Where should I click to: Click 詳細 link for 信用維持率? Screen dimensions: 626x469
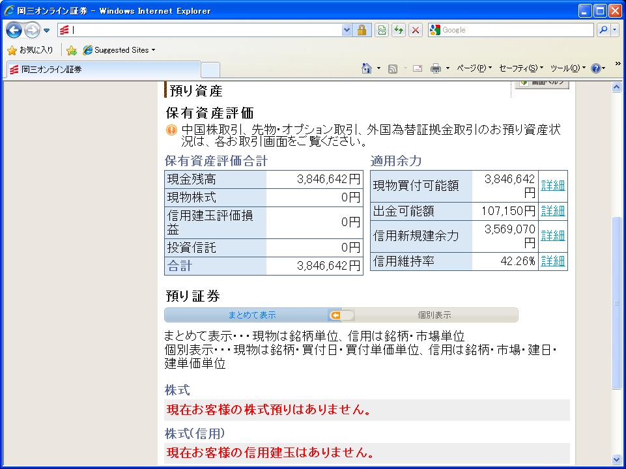553,261
